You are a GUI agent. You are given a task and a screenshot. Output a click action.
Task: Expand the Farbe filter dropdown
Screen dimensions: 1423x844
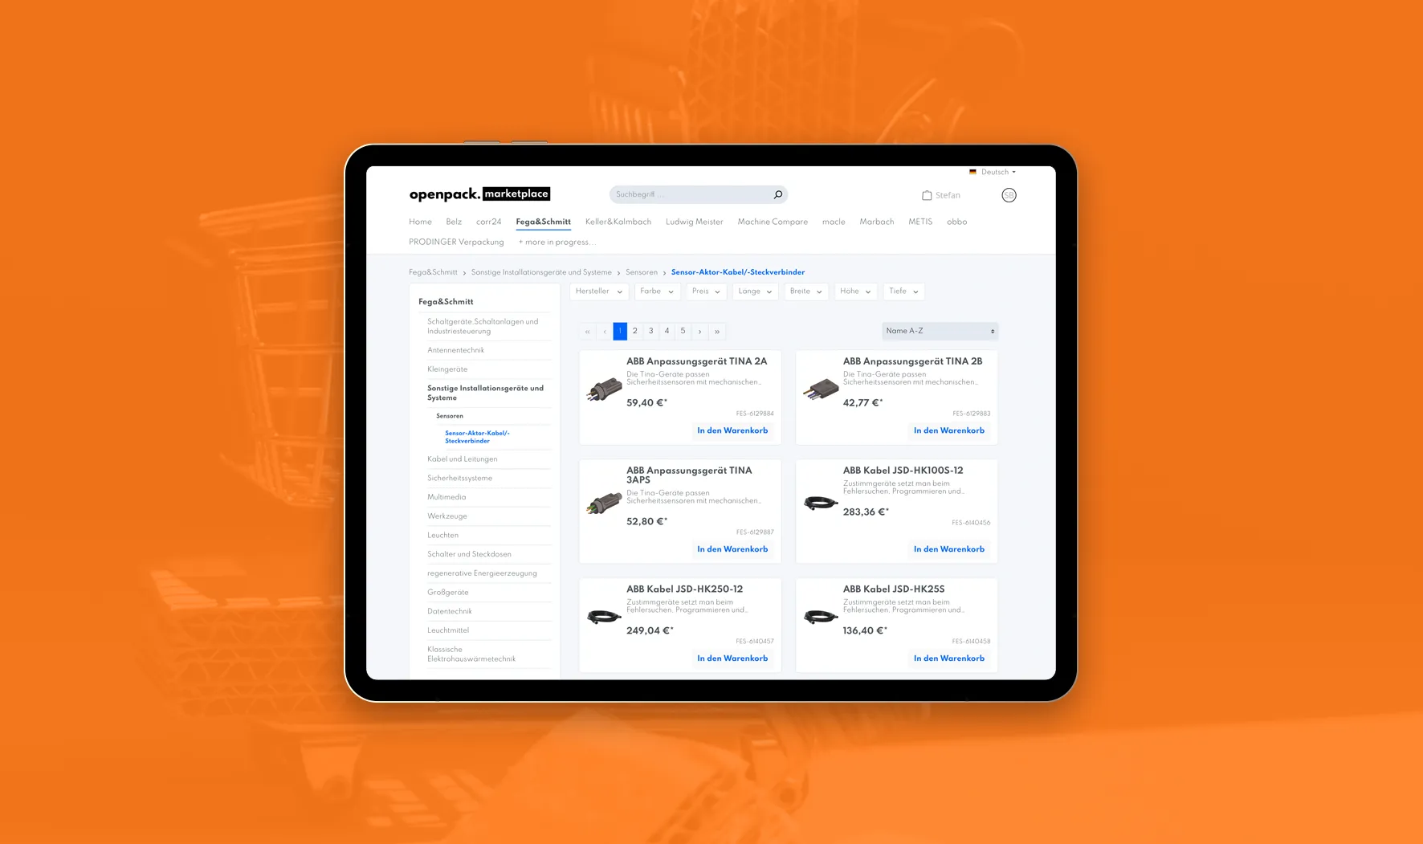coord(656,292)
